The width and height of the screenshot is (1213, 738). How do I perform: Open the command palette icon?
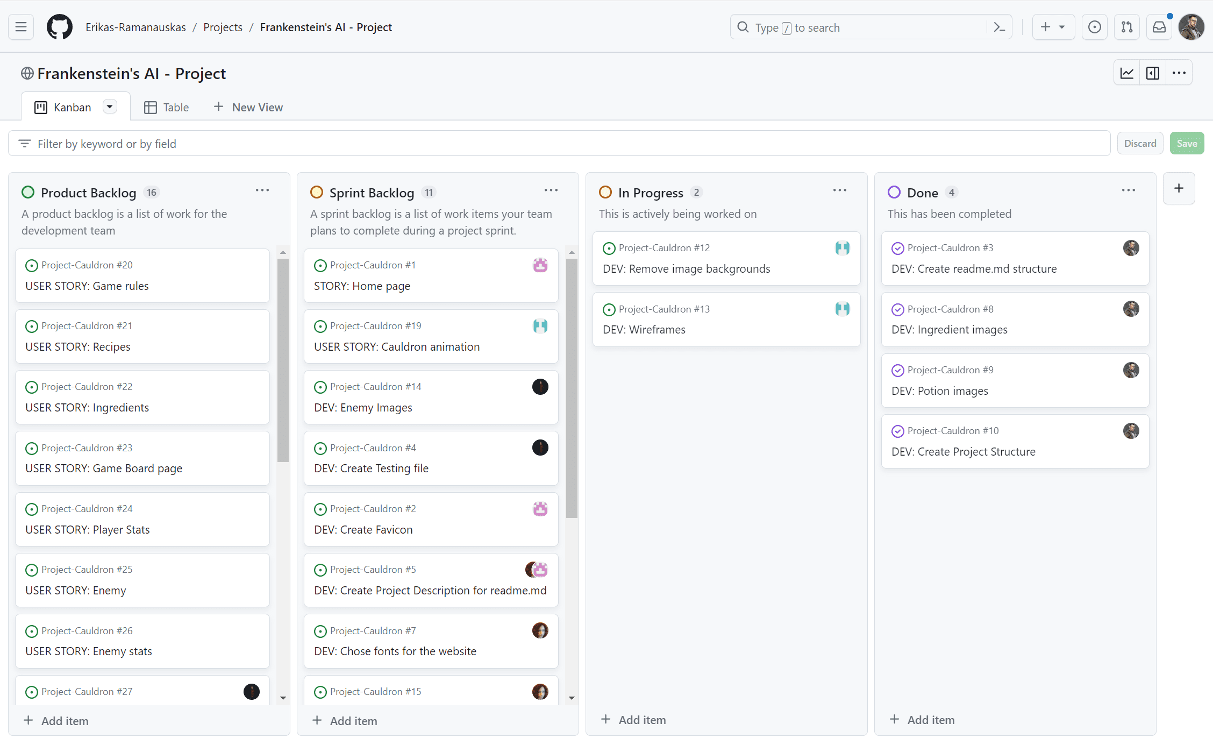[1000, 27]
